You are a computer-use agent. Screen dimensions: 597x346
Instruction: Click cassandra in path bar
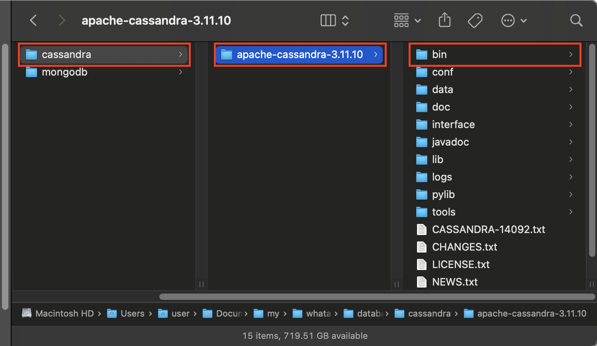coord(423,313)
